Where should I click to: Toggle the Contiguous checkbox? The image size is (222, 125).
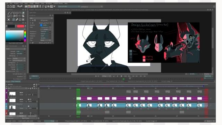tap(17, 62)
